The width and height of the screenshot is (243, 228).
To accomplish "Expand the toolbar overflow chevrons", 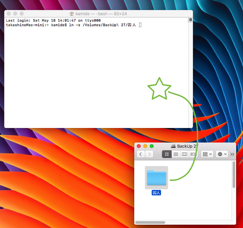I will point(232,154).
